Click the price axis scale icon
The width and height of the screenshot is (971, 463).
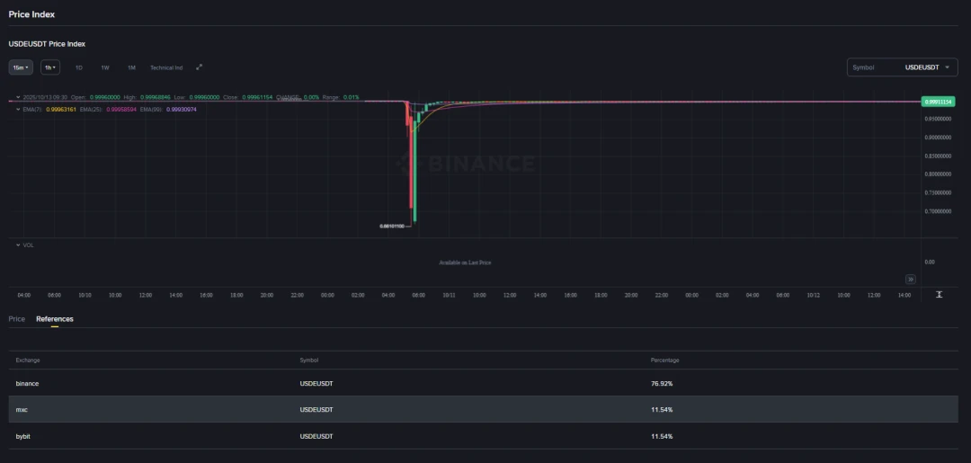click(x=939, y=294)
